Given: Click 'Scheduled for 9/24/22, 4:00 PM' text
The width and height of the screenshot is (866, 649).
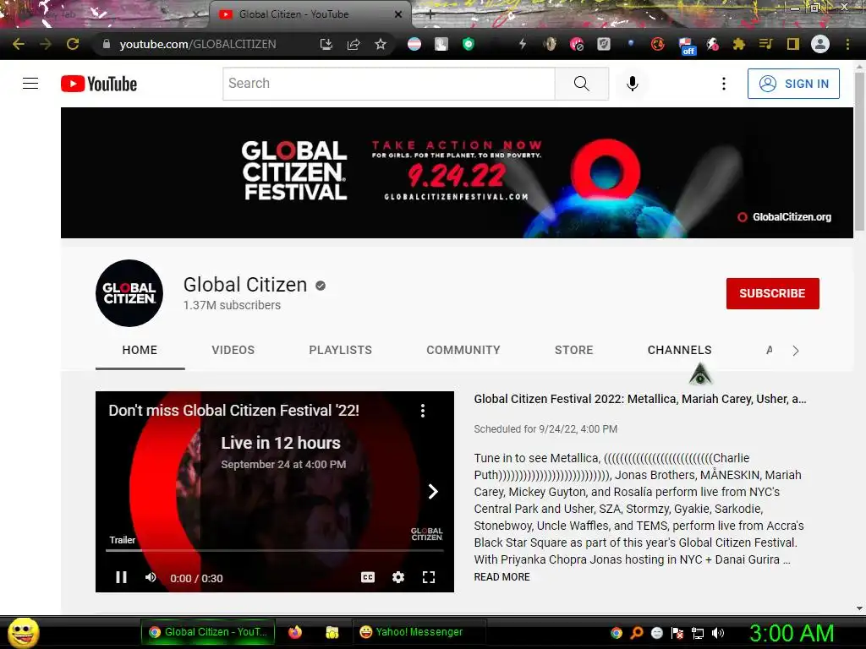Looking at the screenshot, I should point(545,428).
